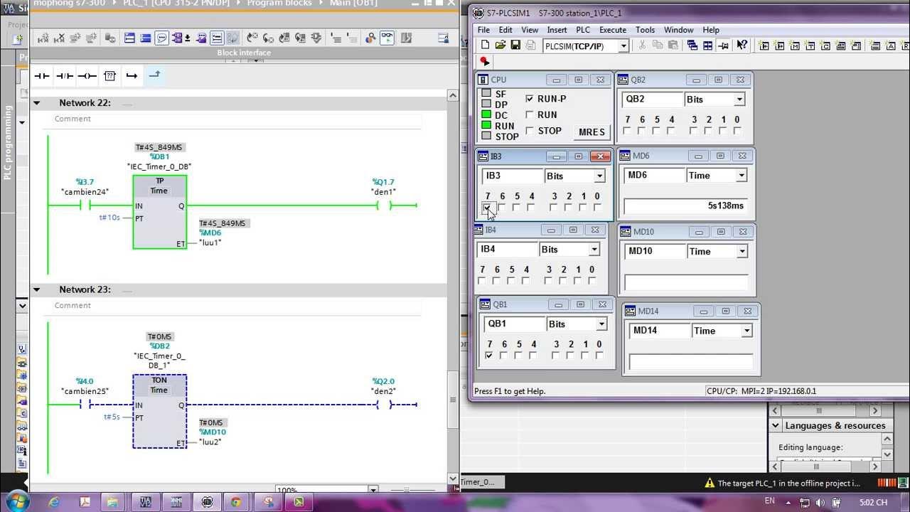Collapse Network 22
The width and height of the screenshot is (910, 512).
(37, 103)
